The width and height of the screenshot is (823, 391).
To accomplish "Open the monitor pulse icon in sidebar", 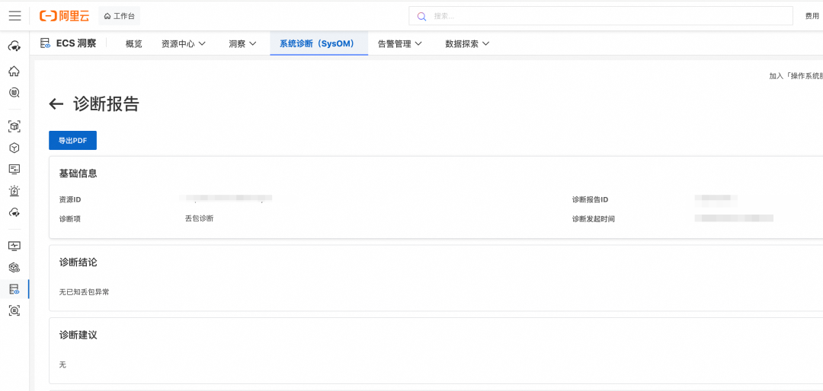I will tap(14, 245).
